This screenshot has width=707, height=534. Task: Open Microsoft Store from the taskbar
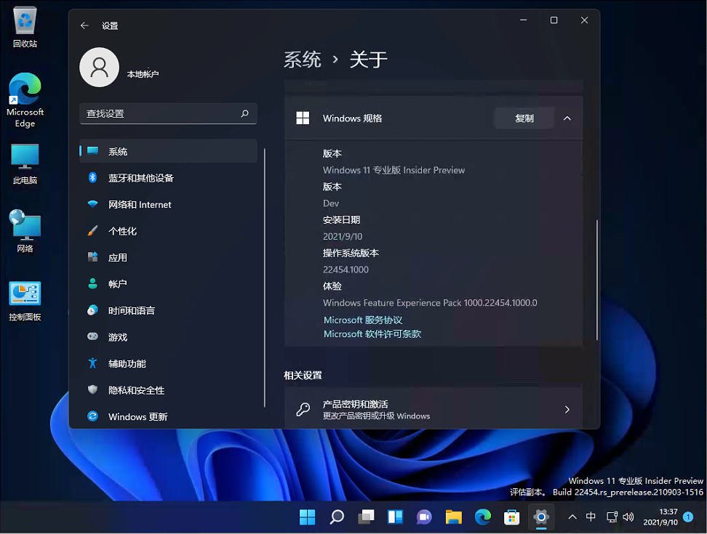pyautogui.click(x=511, y=517)
